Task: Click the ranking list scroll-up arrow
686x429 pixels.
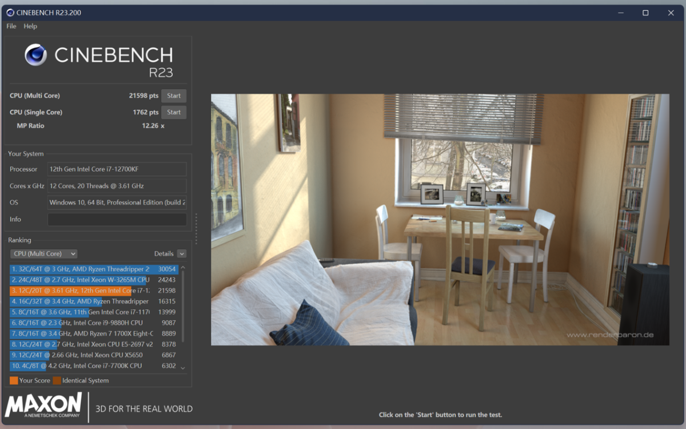Action: pyautogui.click(x=183, y=268)
